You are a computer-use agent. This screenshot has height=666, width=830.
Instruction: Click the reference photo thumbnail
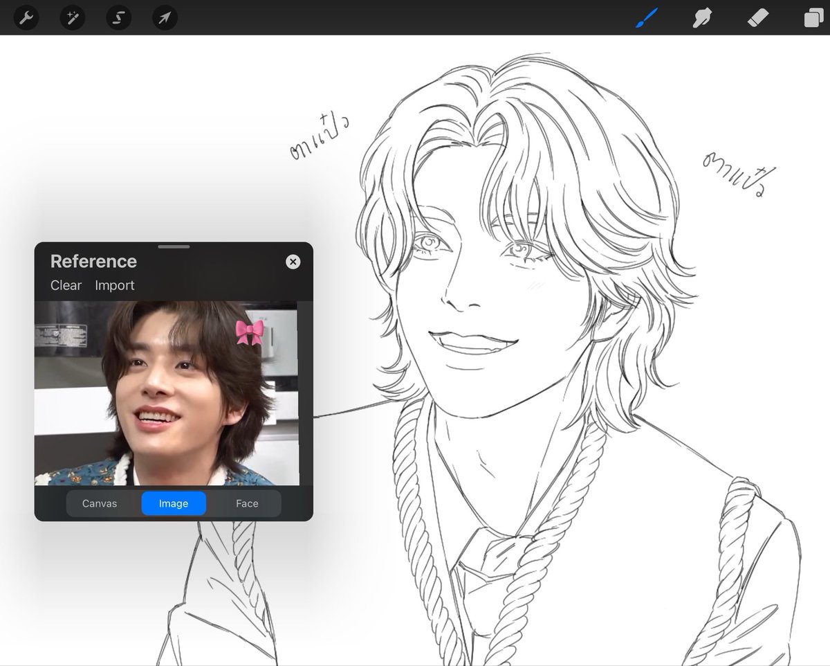pos(166,393)
